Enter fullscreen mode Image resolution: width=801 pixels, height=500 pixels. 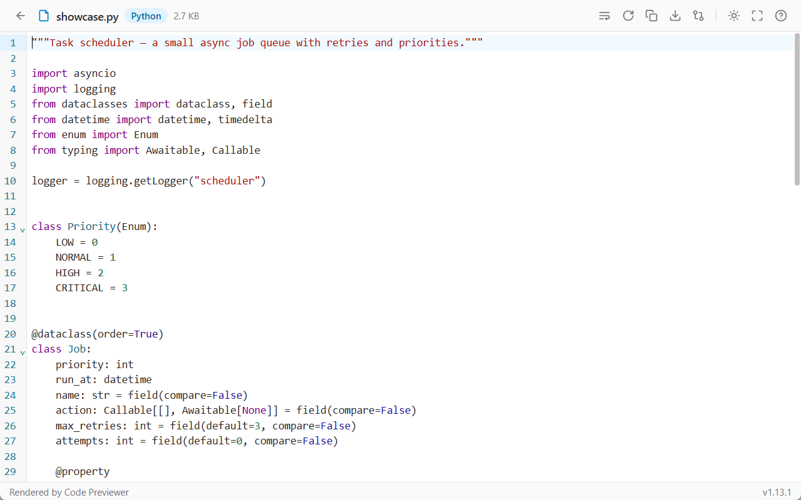pyautogui.click(x=757, y=16)
